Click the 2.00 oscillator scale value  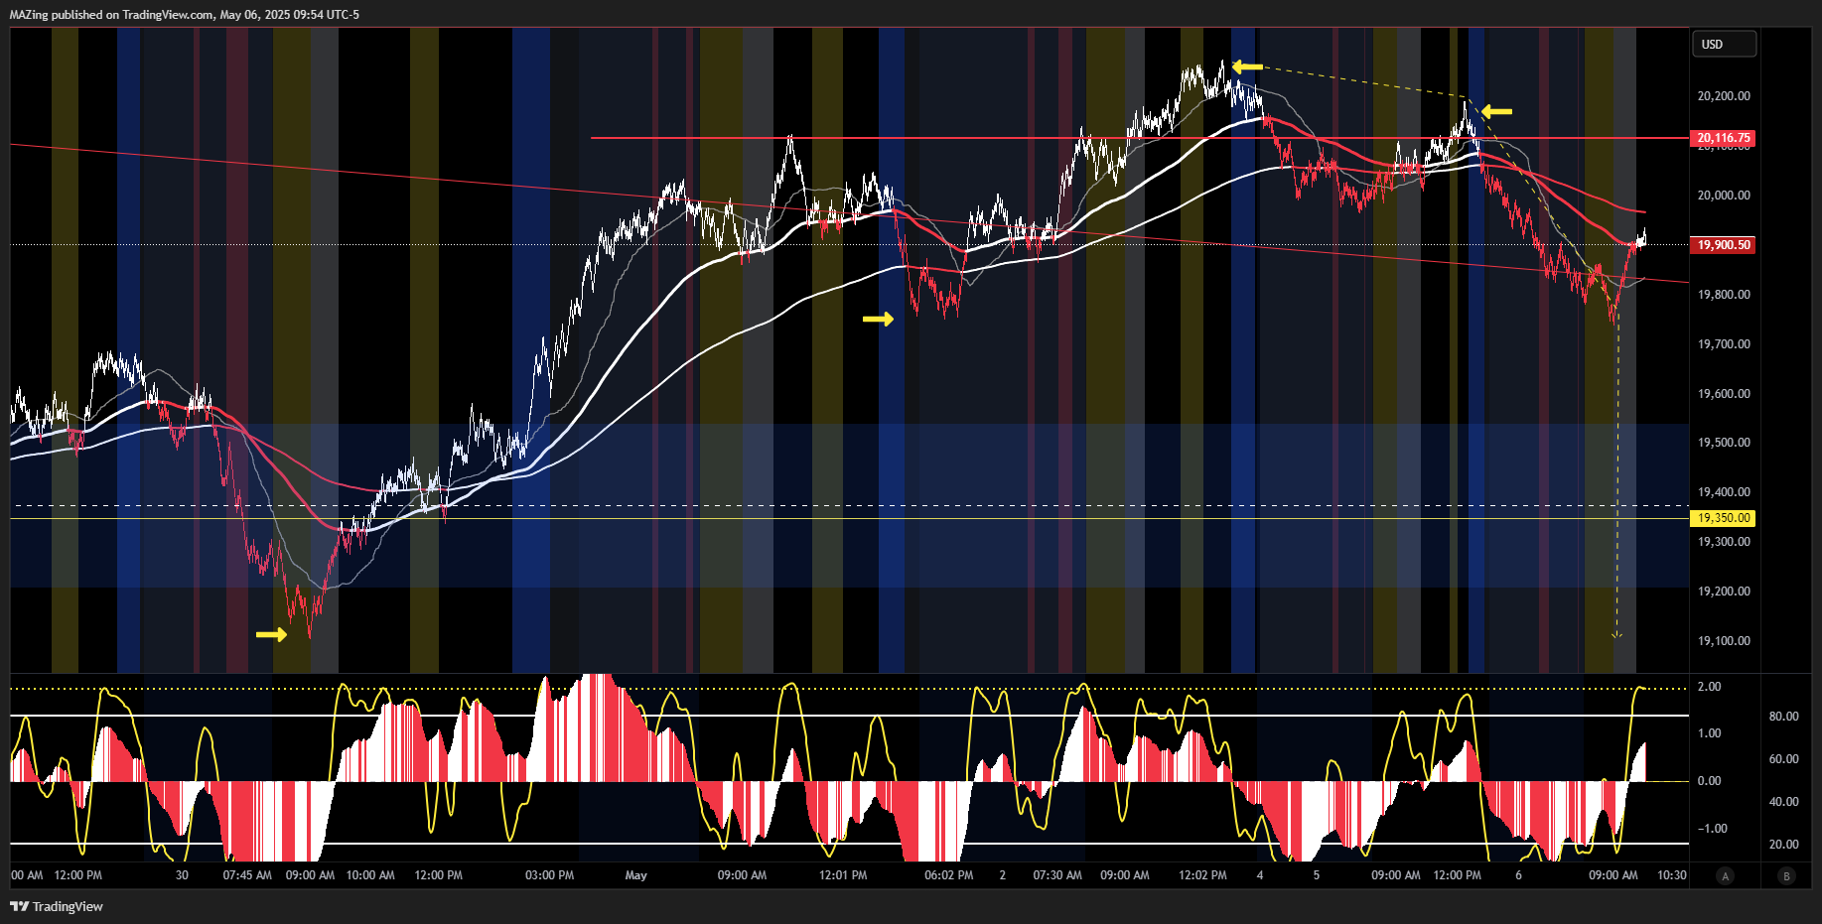pyautogui.click(x=1709, y=687)
